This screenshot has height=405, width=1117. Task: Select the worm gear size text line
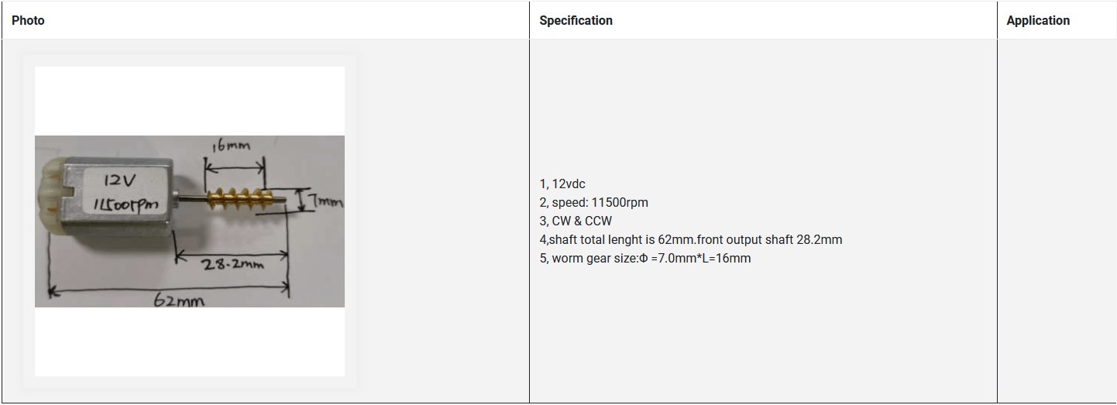click(644, 259)
